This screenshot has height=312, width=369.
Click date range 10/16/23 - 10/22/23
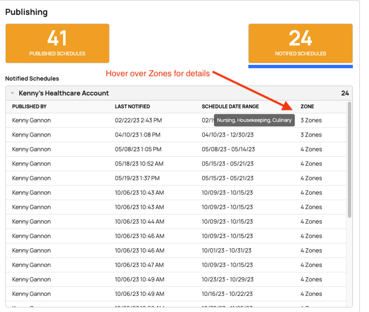[227, 294]
